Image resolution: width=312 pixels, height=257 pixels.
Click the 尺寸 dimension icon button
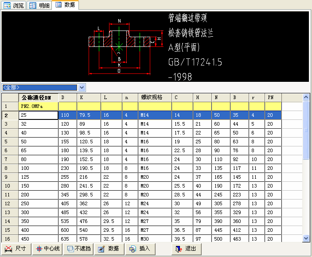(17, 249)
